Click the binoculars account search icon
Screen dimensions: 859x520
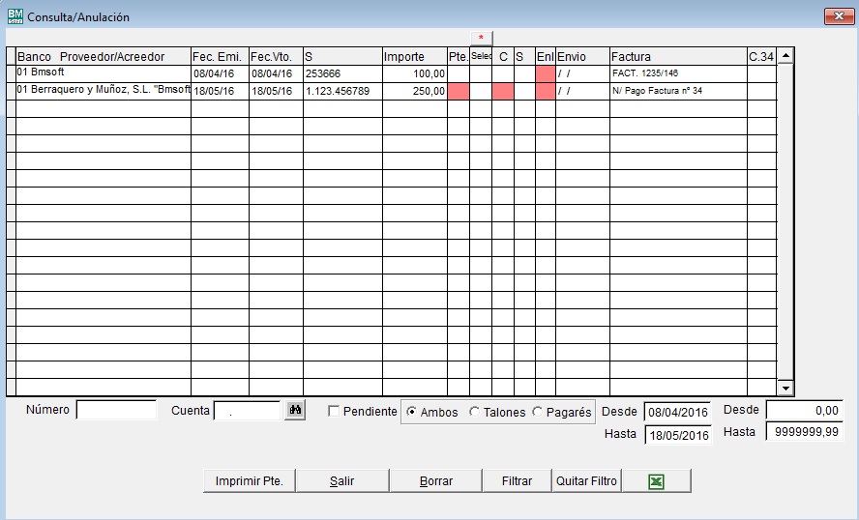[295, 411]
